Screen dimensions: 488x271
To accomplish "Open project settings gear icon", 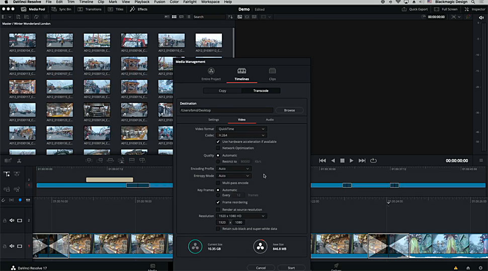I will (x=480, y=268).
